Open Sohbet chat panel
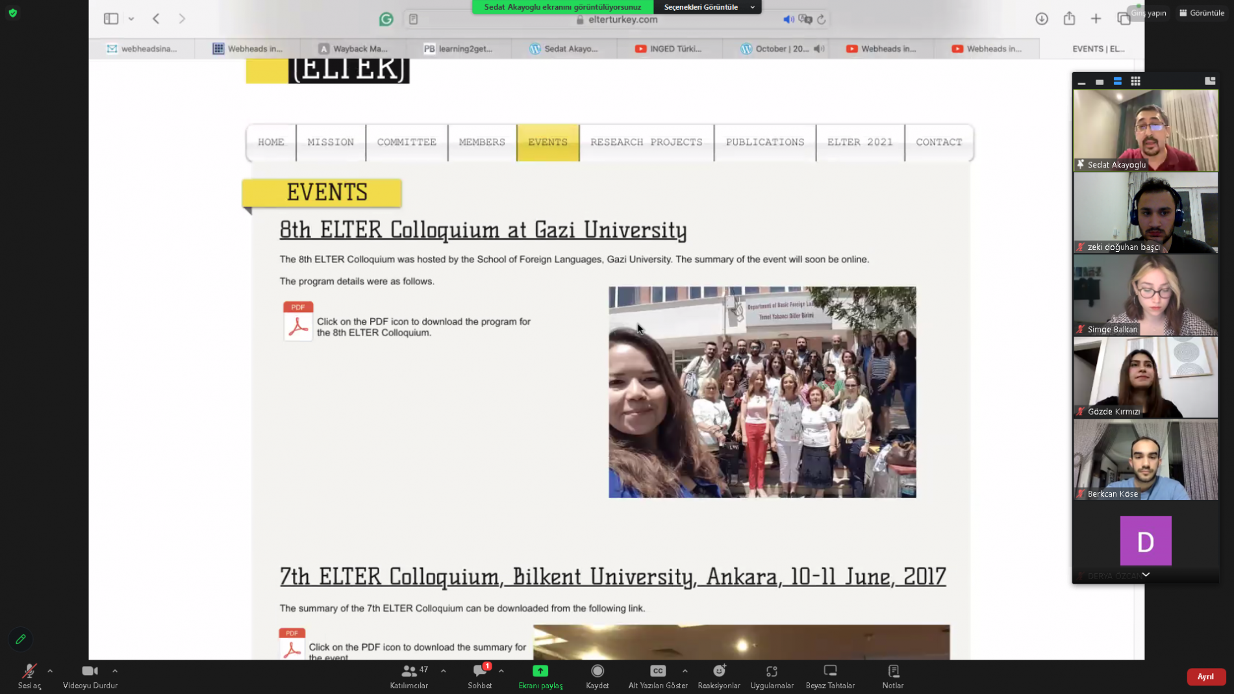The image size is (1234, 694). click(x=480, y=676)
